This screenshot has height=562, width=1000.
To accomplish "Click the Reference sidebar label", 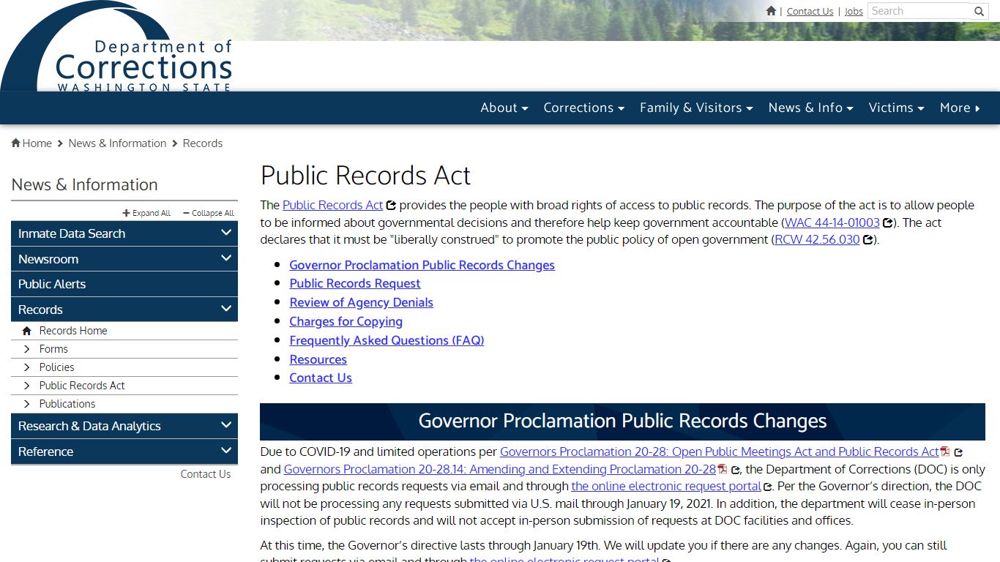I will [45, 452].
